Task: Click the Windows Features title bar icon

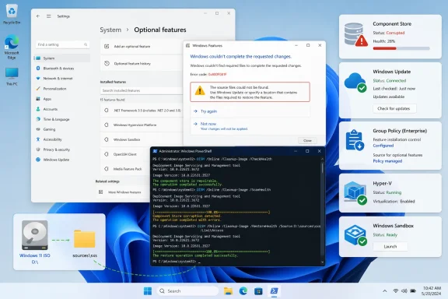Action: coord(187,45)
